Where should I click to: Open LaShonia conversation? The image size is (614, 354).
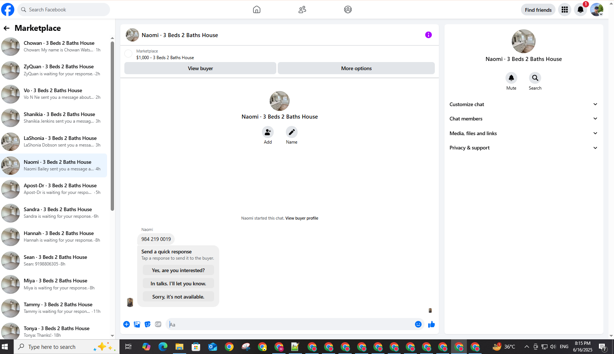coord(54,142)
